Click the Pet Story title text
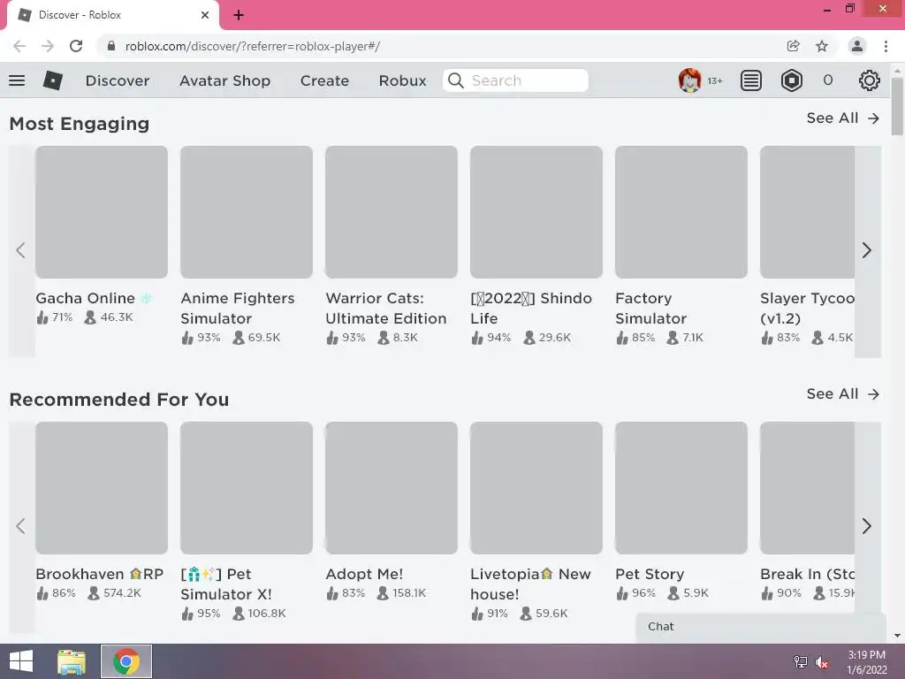The image size is (905, 679). click(x=650, y=575)
